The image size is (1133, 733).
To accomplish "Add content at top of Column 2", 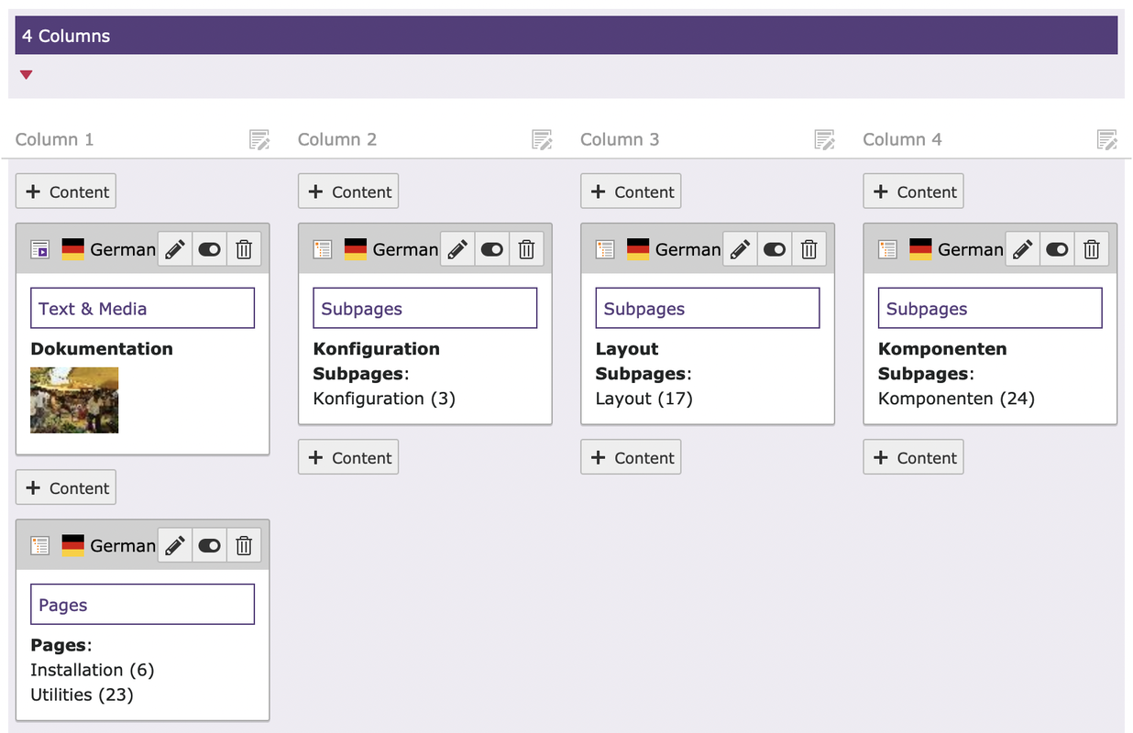I will [348, 191].
